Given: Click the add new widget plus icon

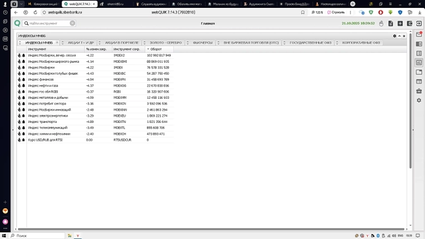Looking at the screenshot, I should 400,24.
